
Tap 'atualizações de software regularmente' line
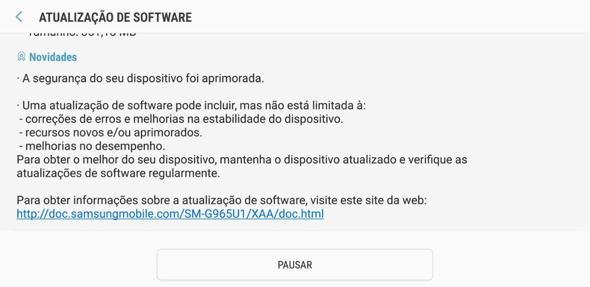coord(118,174)
